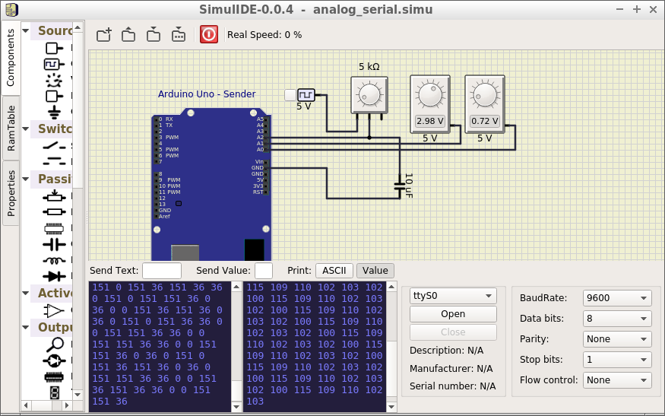Collapse the Outputs category arrow
Screen dimensions: 665x416
[26, 327]
